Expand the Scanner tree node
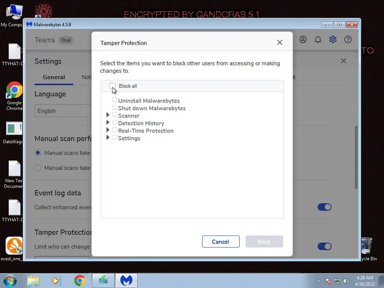Image resolution: width=384 pixels, height=288 pixels. click(108, 115)
